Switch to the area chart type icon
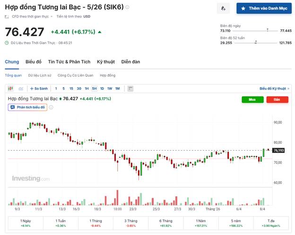 21,89
